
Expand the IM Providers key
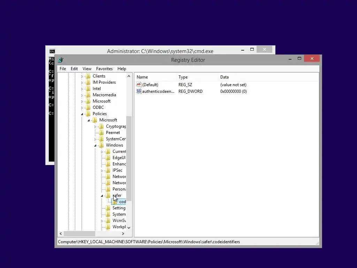tap(82, 83)
